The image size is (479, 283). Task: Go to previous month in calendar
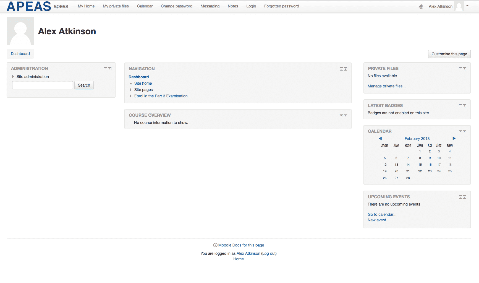click(380, 138)
